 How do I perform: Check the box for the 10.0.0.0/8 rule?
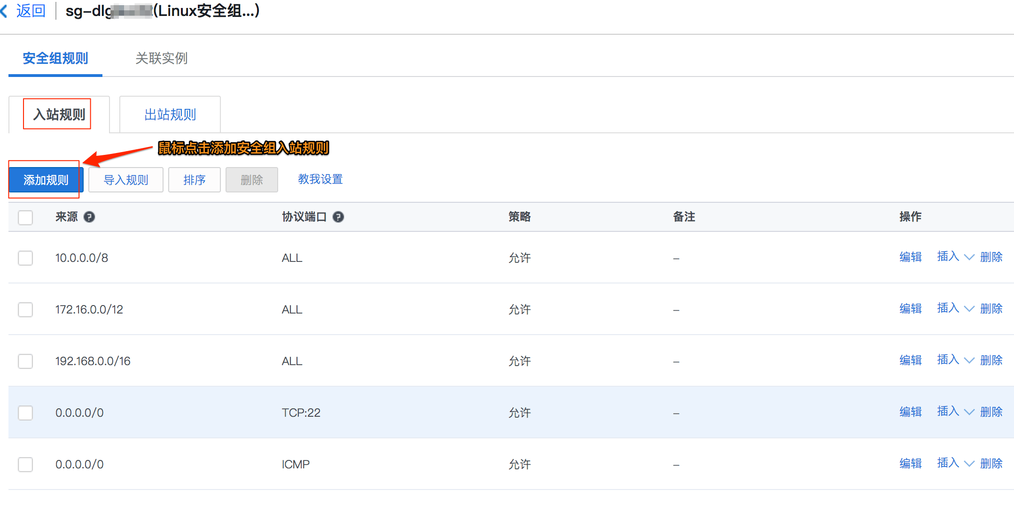click(25, 258)
